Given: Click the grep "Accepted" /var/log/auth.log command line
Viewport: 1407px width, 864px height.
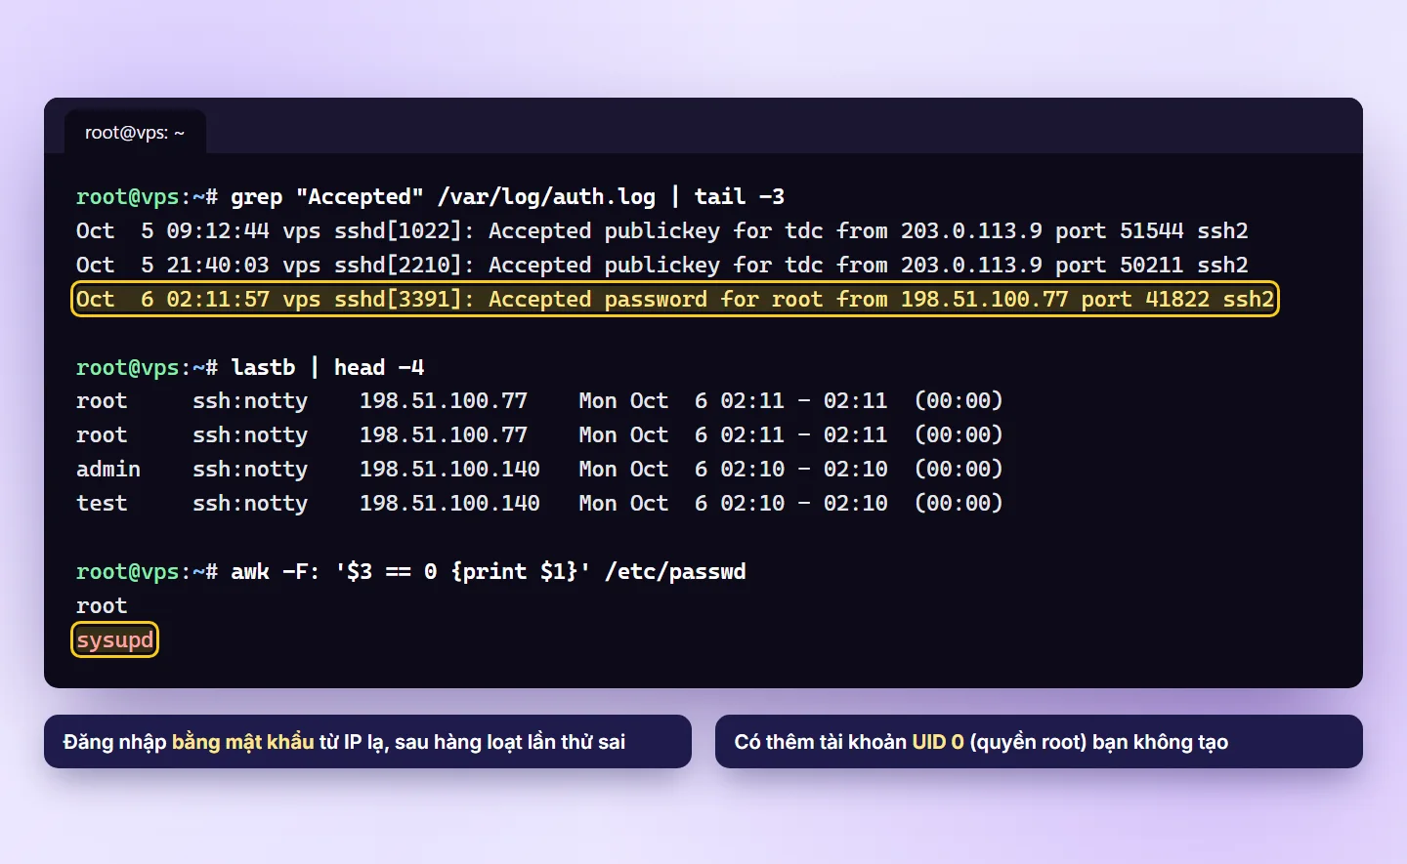Looking at the screenshot, I should [x=430, y=197].
